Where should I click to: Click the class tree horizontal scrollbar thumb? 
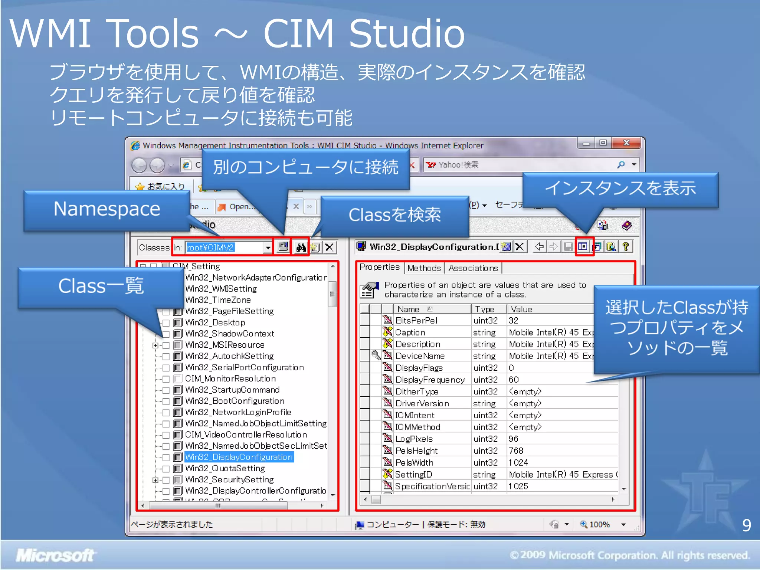coord(218,505)
